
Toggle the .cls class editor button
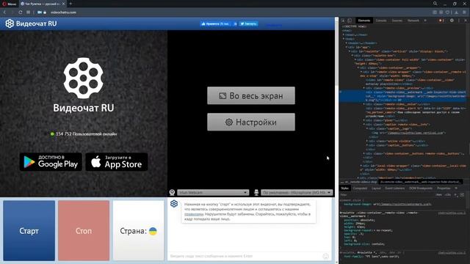click(447, 195)
